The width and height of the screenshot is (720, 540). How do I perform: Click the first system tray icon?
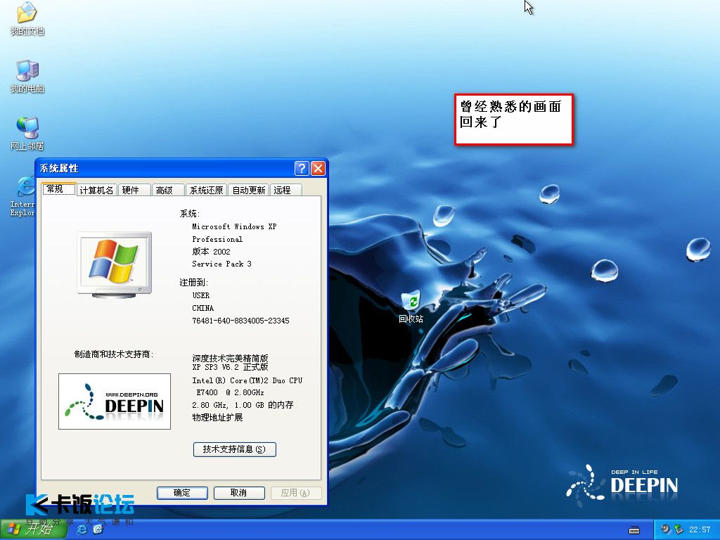(x=665, y=529)
